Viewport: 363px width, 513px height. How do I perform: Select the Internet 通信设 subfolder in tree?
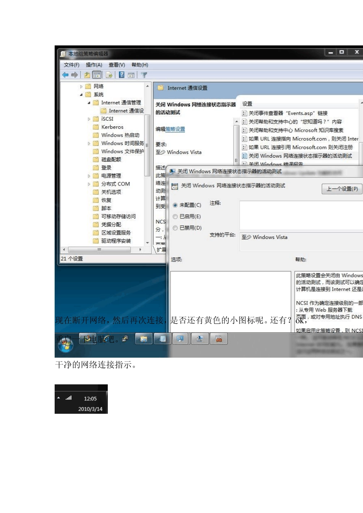(x=126, y=111)
